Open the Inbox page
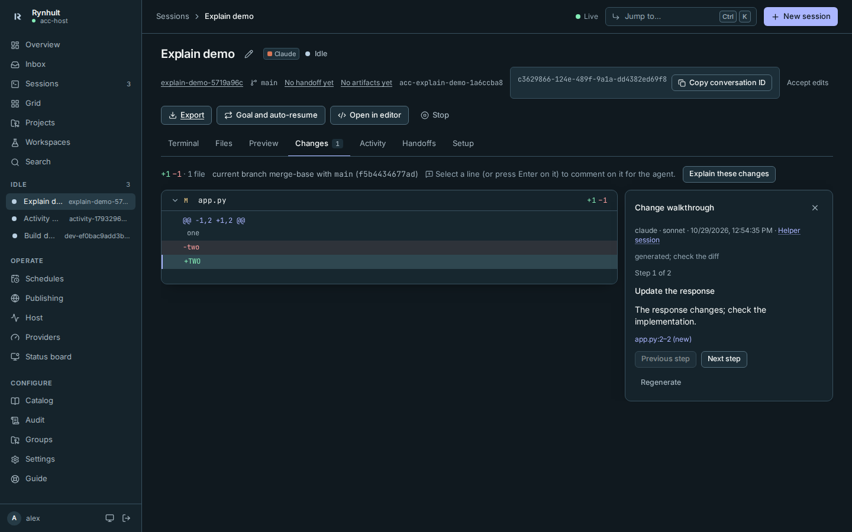Screen dimensions: 852x532 (71, 64)
